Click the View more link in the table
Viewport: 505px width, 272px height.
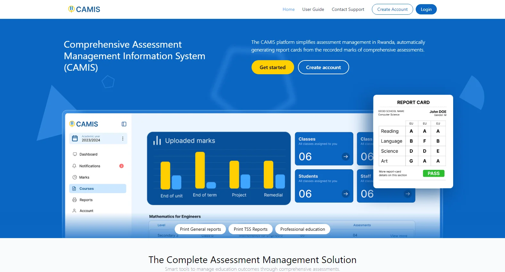tap(398, 236)
